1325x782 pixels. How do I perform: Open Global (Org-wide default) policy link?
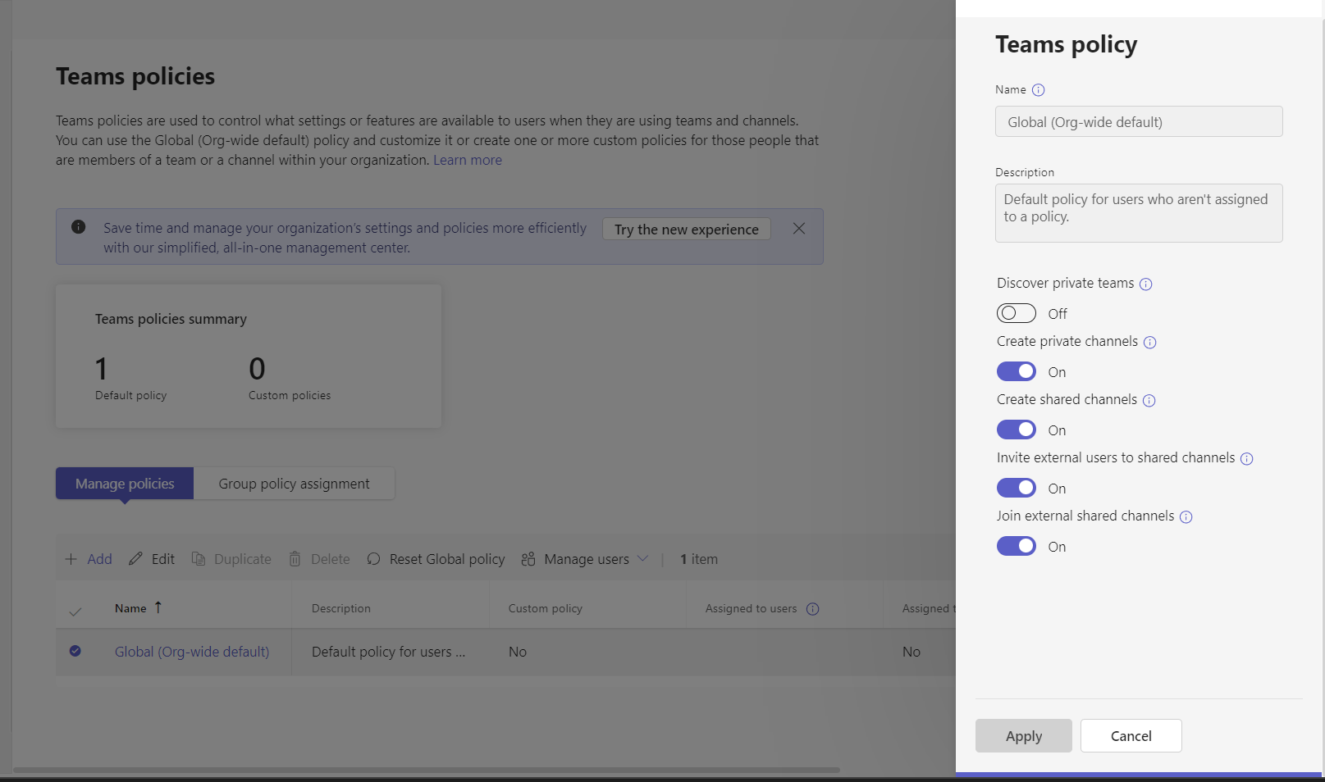tap(192, 652)
